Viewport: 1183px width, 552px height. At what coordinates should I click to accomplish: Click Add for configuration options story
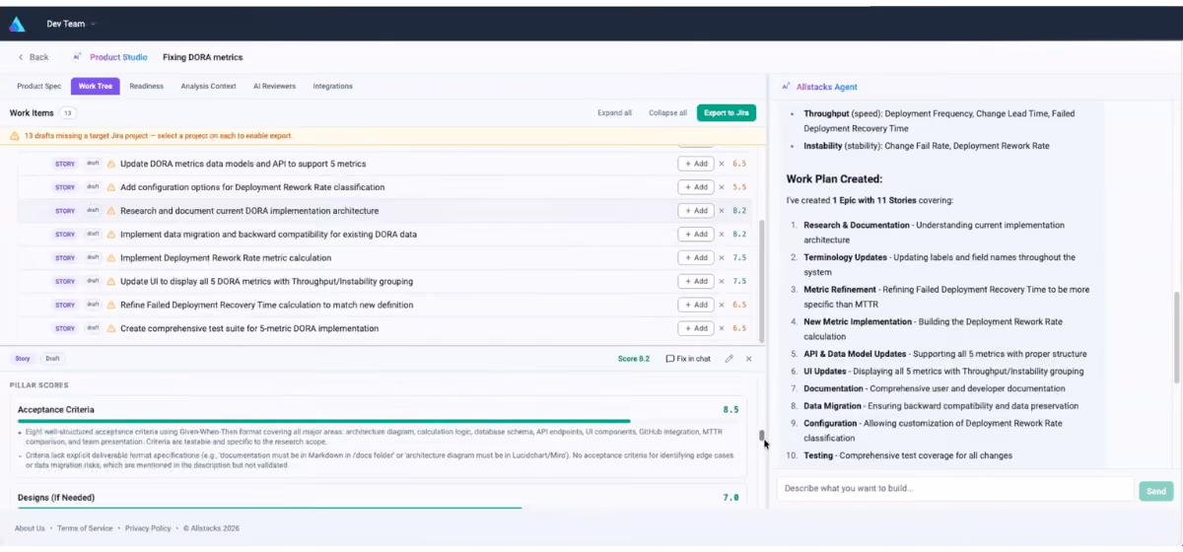click(x=695, y=187)
